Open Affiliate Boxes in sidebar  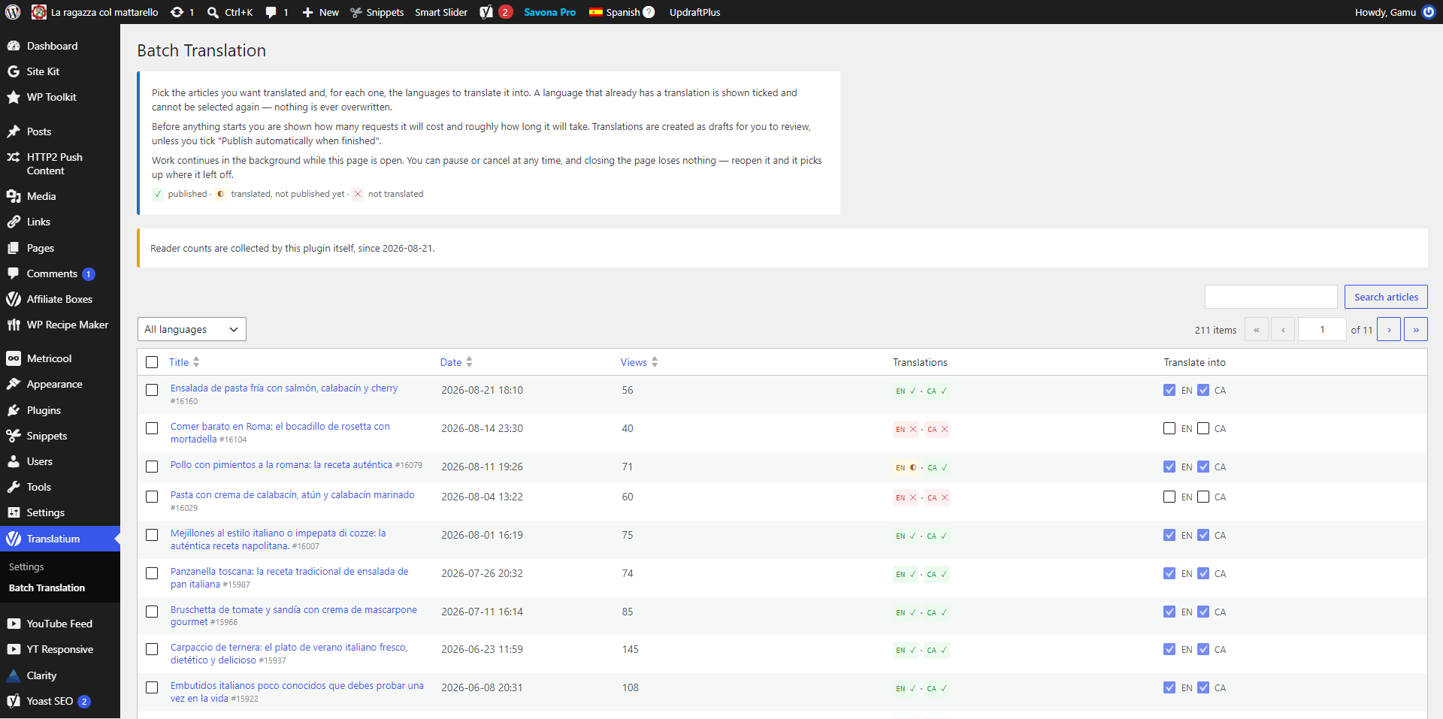60,299
